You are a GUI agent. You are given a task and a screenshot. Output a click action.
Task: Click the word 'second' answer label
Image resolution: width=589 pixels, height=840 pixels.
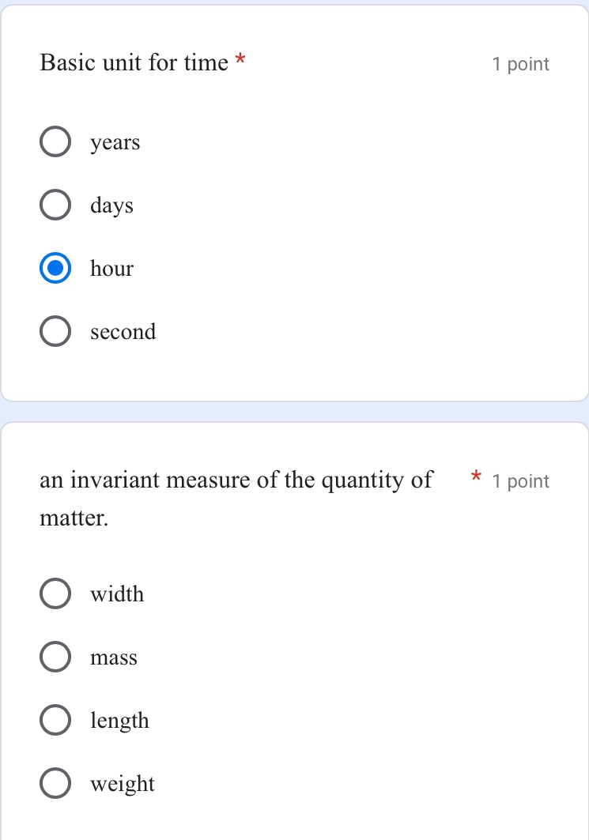123,332
